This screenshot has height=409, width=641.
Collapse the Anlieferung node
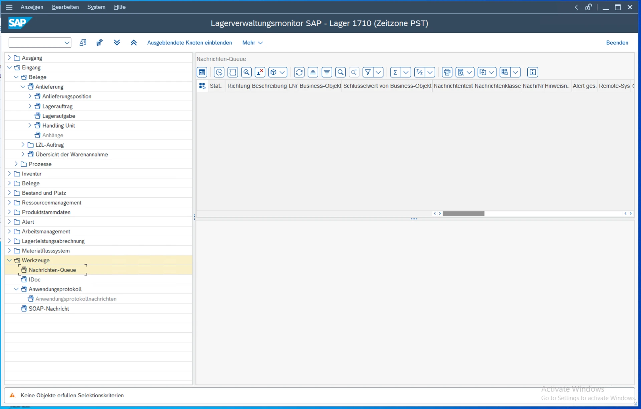click(x=23, y=87)
